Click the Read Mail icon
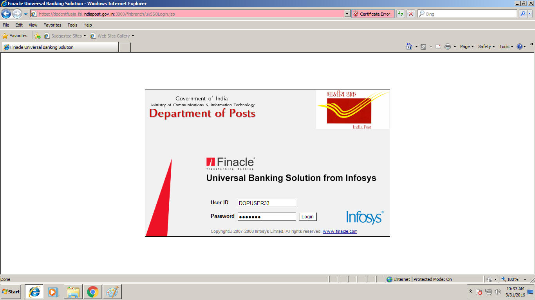The image size is (535, 300). pos(438,46)
